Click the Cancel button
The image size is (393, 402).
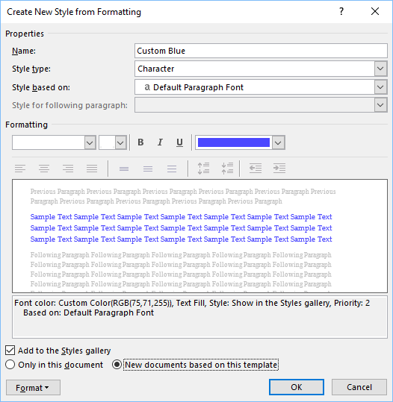tap(359, 387)
